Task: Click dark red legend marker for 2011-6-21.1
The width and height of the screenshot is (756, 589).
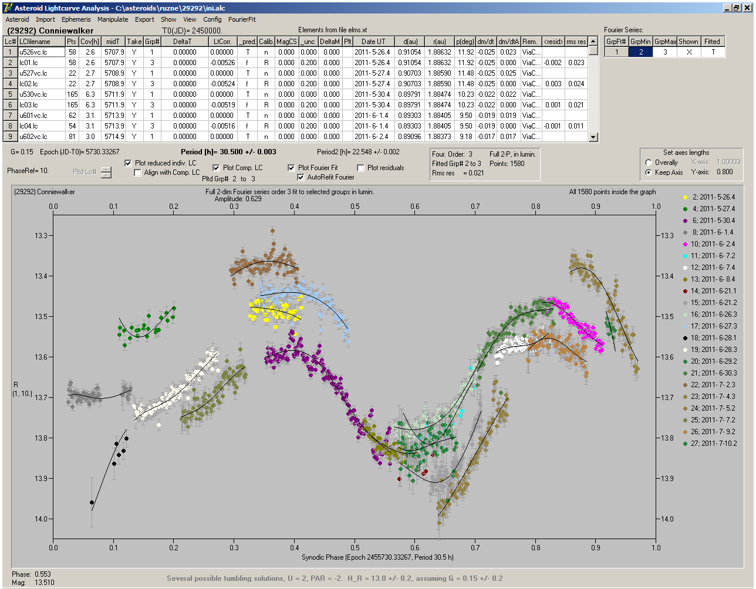Action: coord(685,291)
